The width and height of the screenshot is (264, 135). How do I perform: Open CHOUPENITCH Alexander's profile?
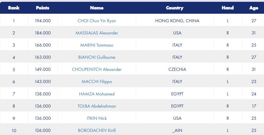point(97,69)
